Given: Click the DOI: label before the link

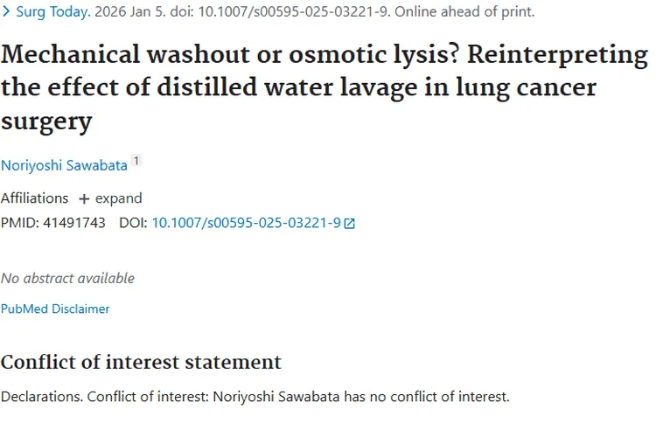Looking at the screenshot, I should click(133, 223).
